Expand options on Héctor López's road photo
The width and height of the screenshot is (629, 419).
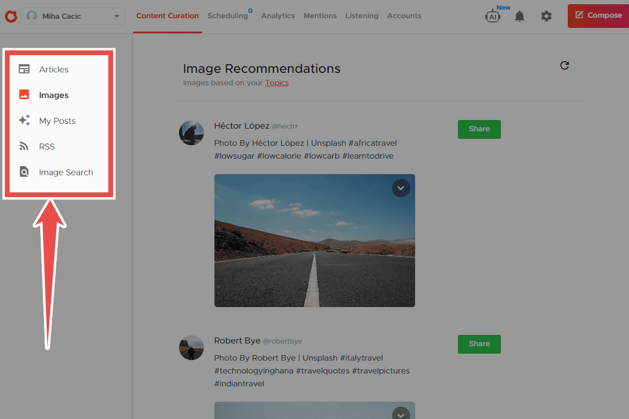click(401, 188)
